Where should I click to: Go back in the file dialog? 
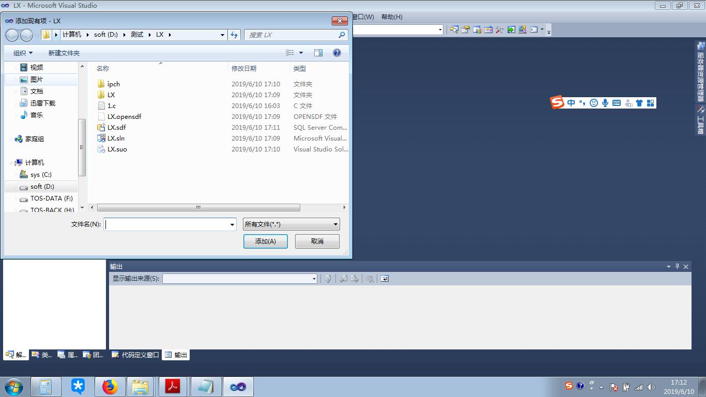click(x=12, y=35)
